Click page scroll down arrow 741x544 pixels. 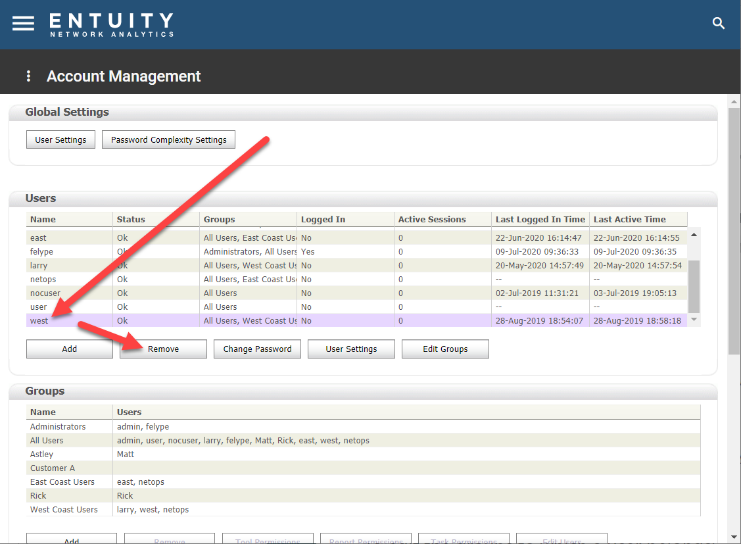(734, 537)
